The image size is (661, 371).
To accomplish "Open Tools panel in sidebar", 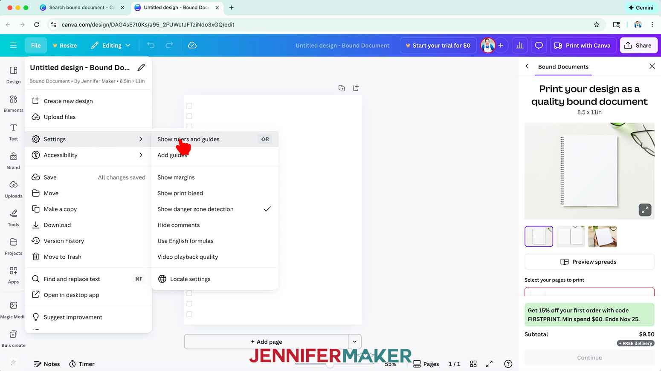I will 13,217.
